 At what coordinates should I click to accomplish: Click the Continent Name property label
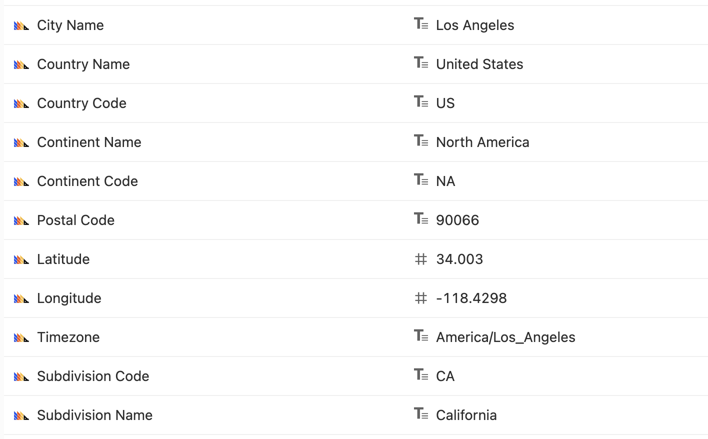pos(89,142)
